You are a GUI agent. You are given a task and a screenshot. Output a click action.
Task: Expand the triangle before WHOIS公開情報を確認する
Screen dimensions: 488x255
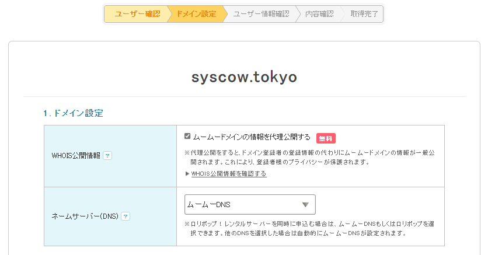point(187,174)
